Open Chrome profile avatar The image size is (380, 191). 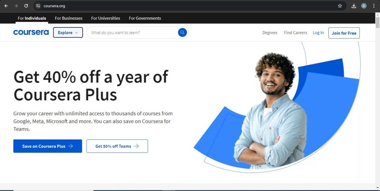pos(364,6)
